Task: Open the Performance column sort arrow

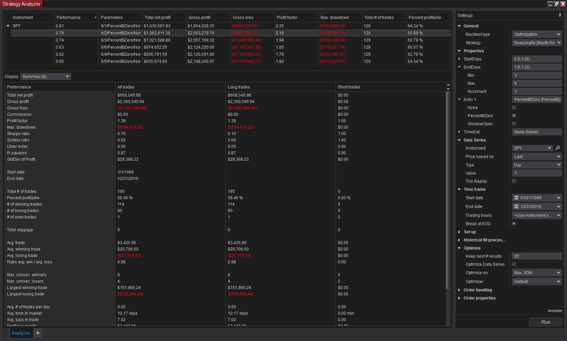Action: (96, 18)
